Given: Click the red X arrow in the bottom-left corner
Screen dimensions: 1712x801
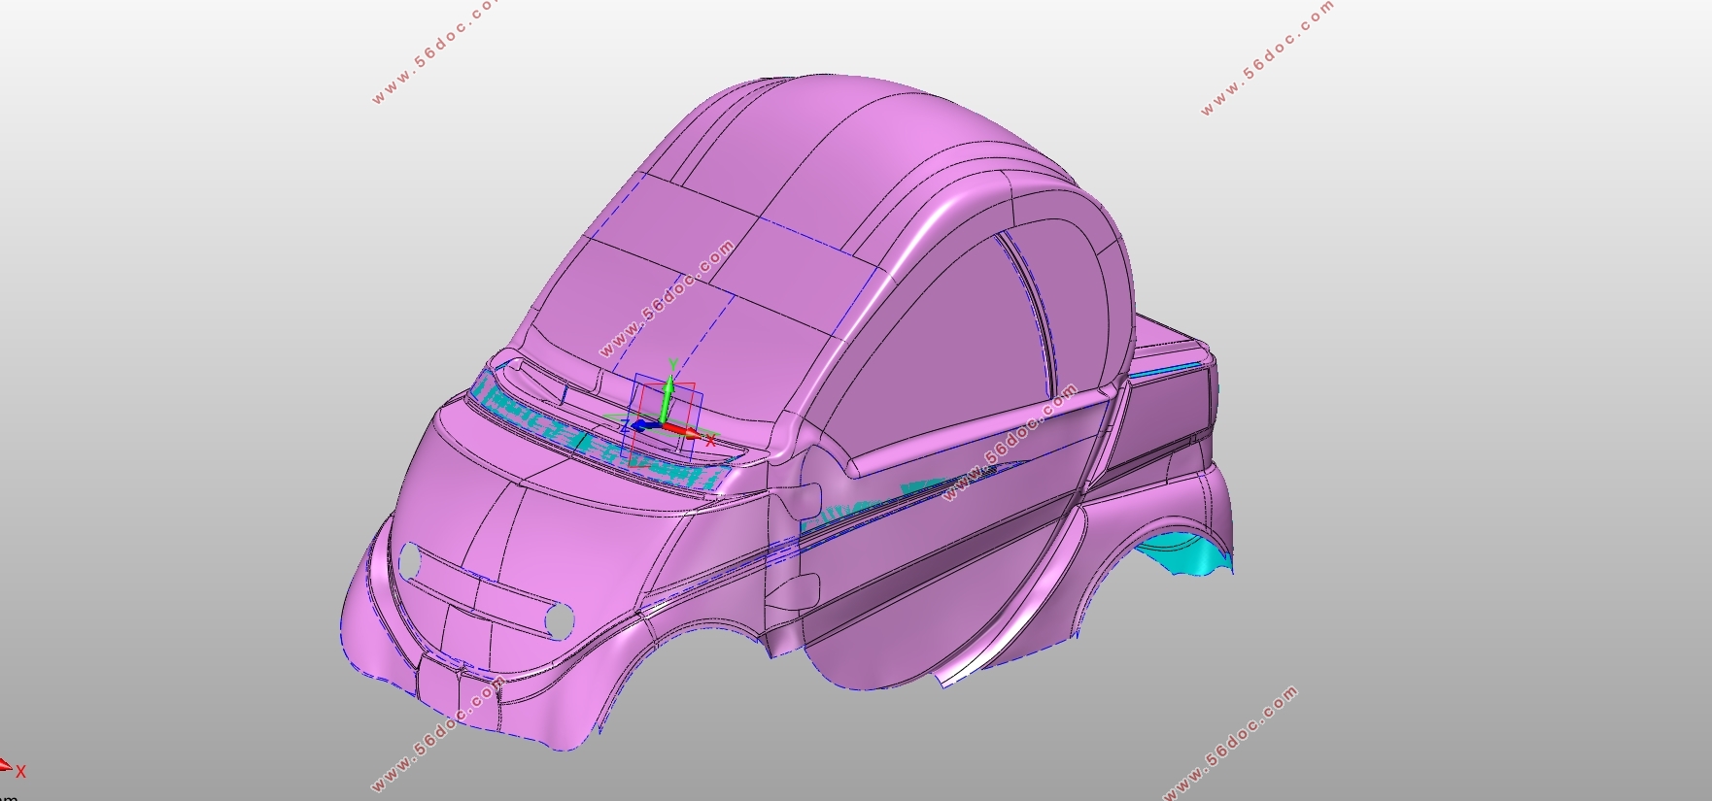Looking at the screenshot, I should click(6, 766).
